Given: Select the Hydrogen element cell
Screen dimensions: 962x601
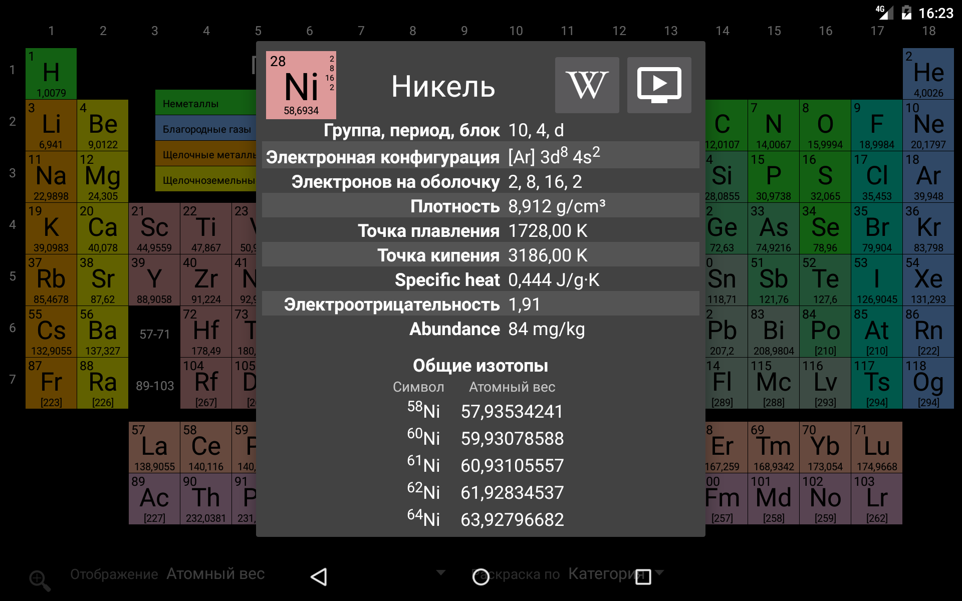Looking at the screenshot, I should [51, 74].
